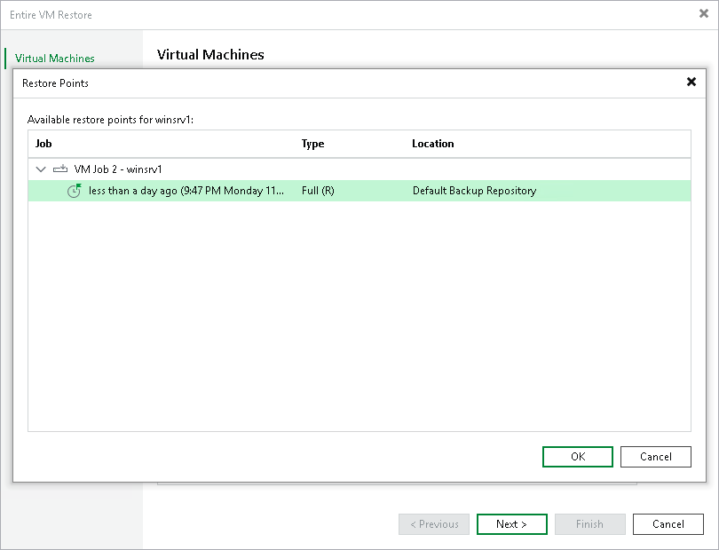Click the restore point clock icon

coord(75,191)
